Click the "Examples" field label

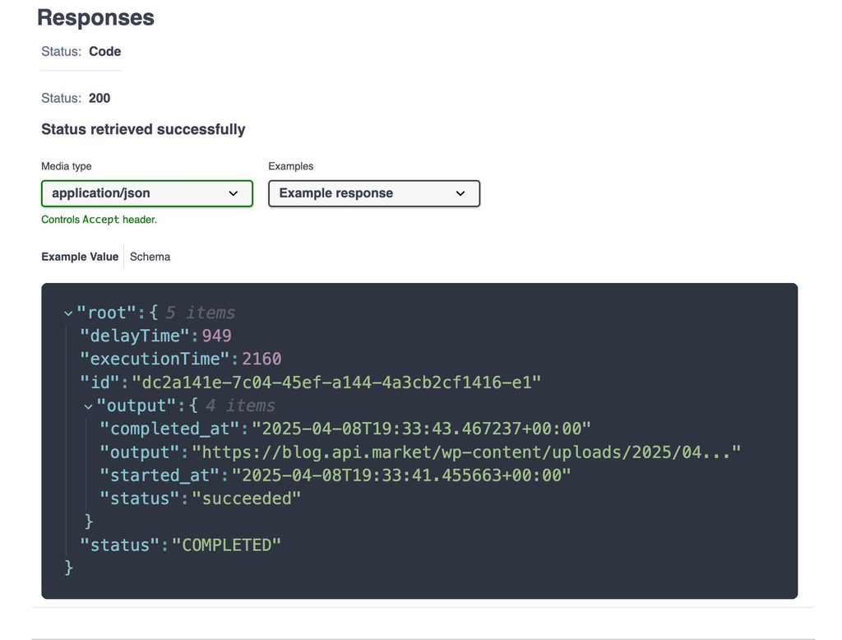click(291, 167)
